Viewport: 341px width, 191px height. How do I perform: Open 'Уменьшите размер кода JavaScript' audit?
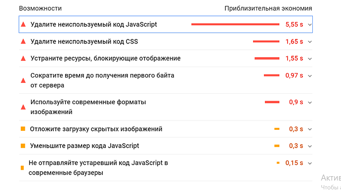click(x=85, y=146)
